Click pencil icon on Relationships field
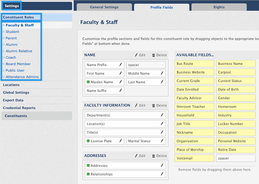This screenshot has height=184, width=259. pyautogui.click(x=162, y=174)
